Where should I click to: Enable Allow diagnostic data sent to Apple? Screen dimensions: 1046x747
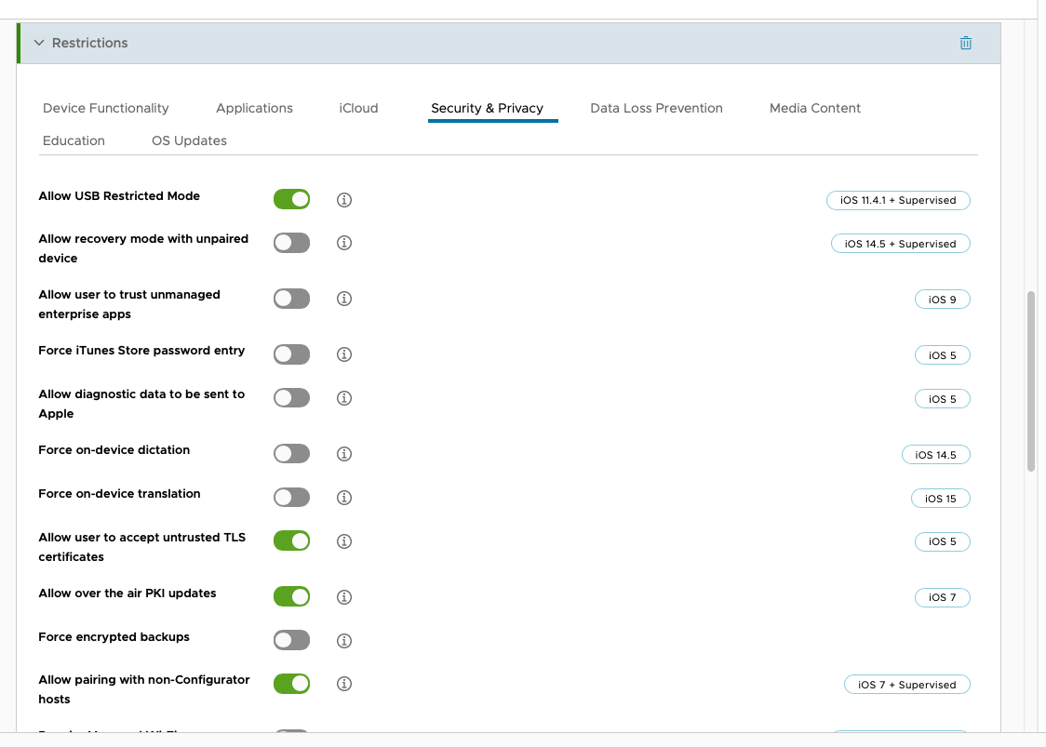pyautogui.click(x=291, y=398)
